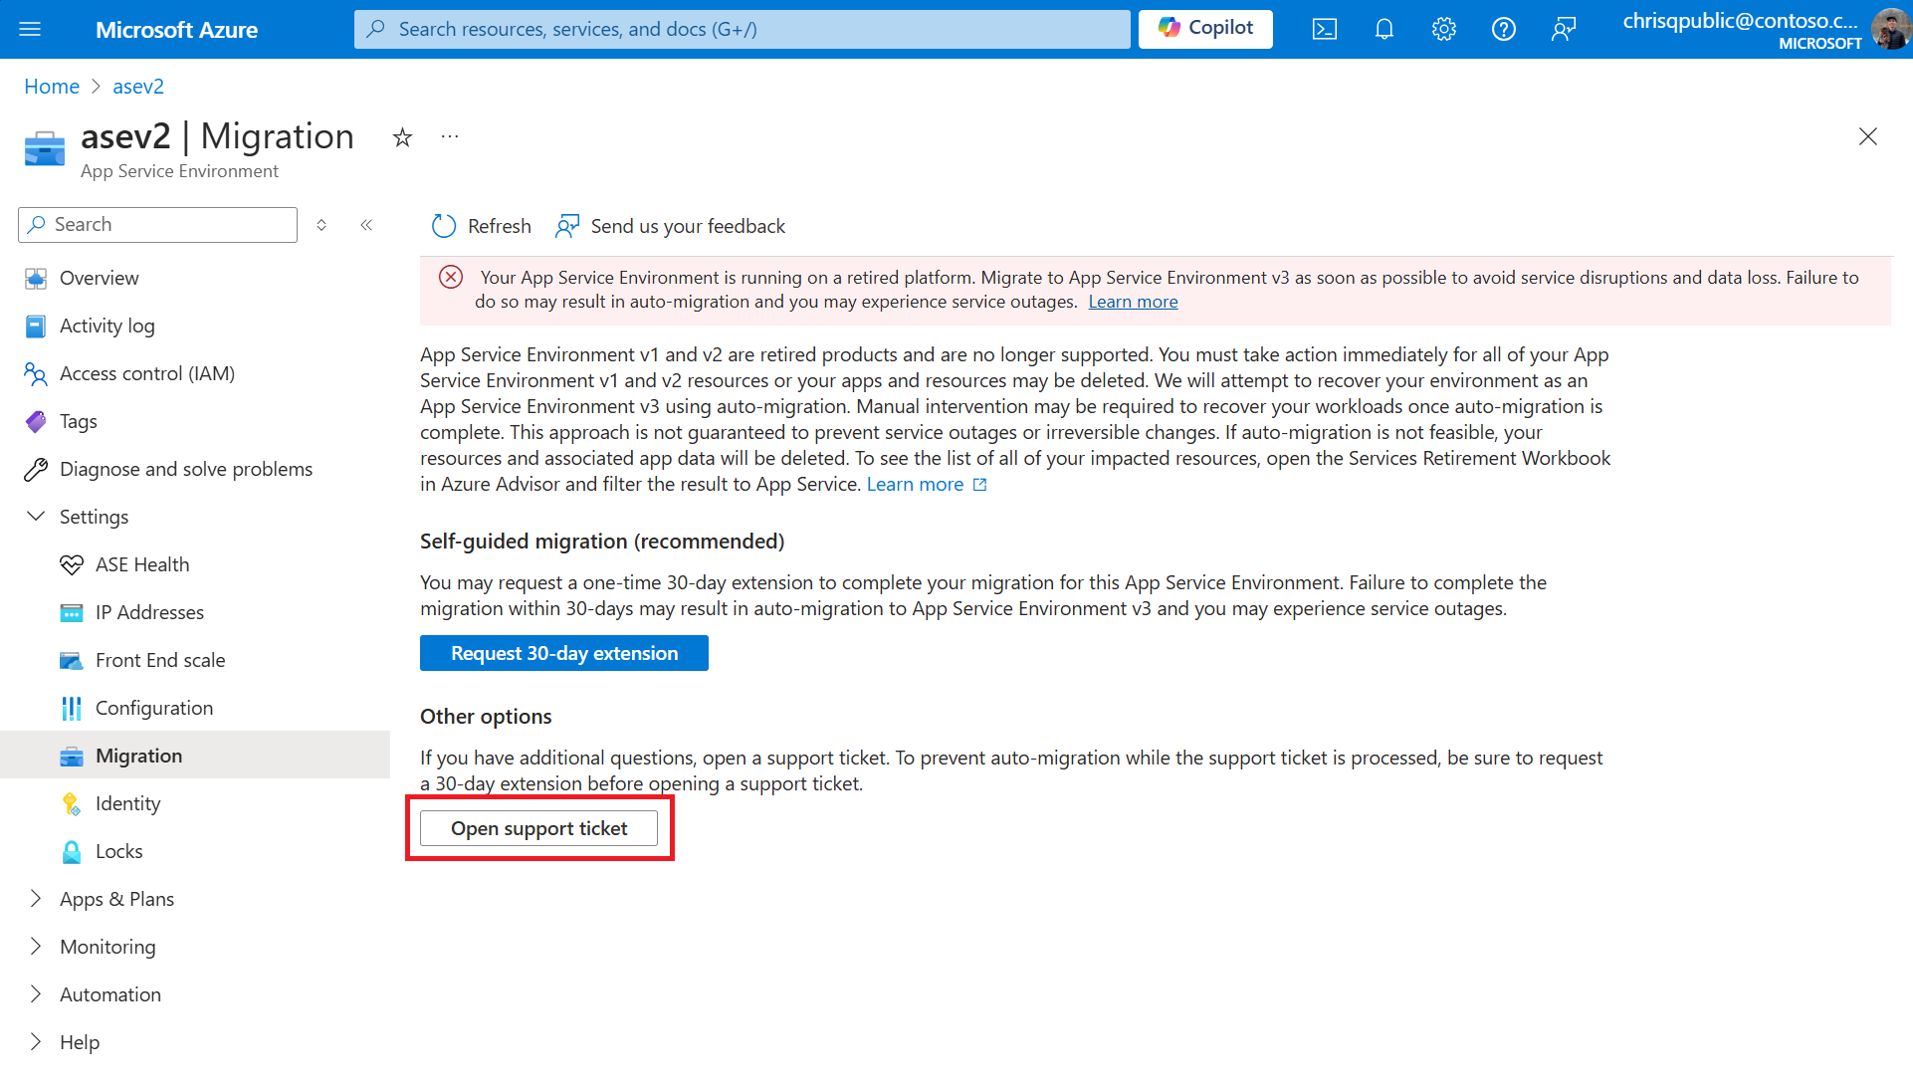Click the ASE Health icon in sidebar
This screenshot has width=1913, height=1091.
[73, 563]
